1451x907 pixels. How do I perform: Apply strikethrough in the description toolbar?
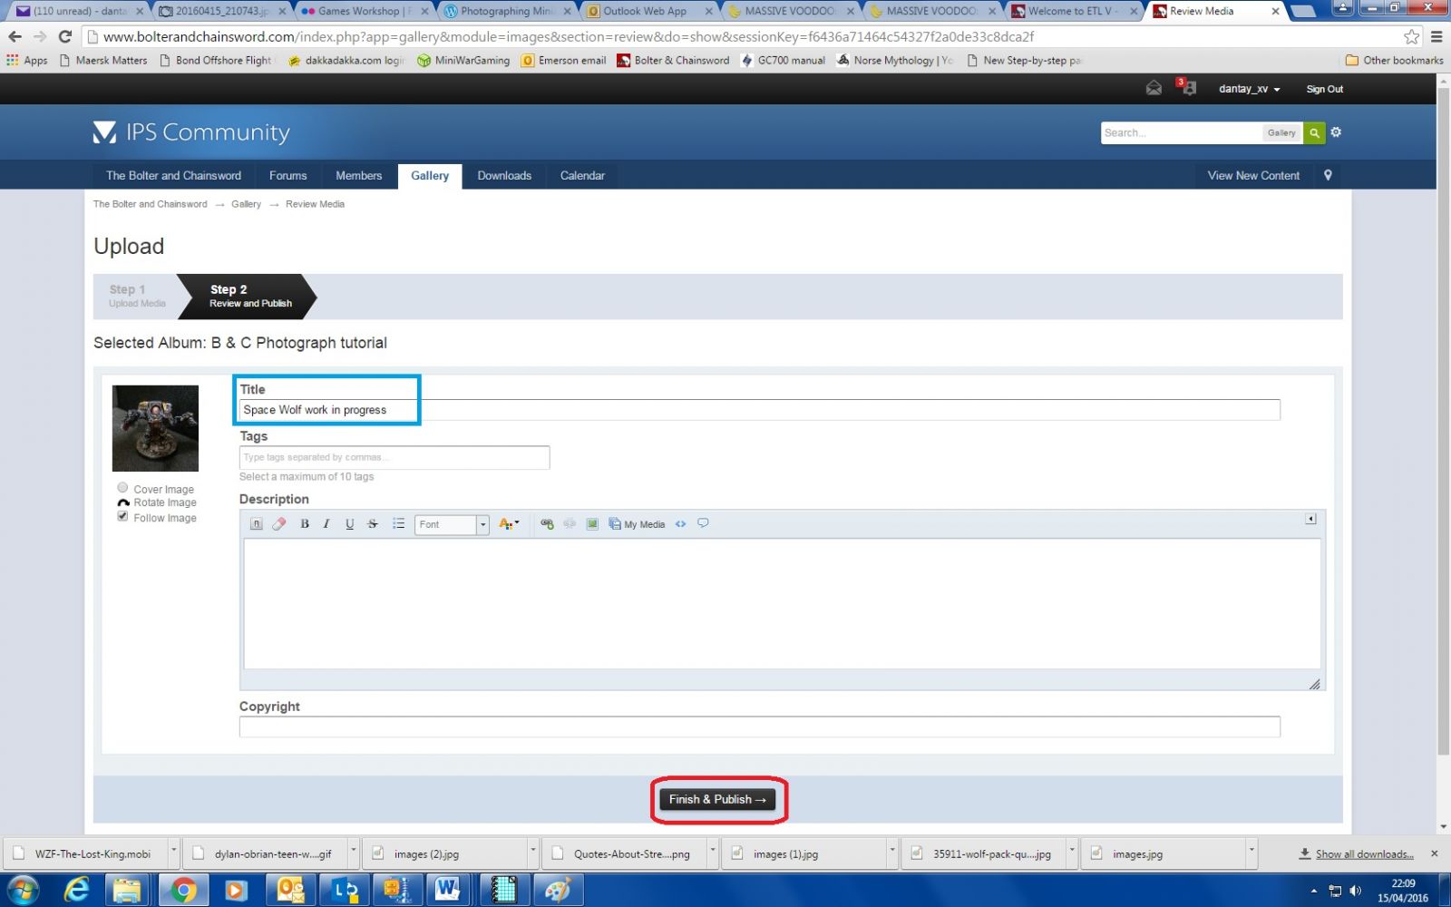coord(373,524)
